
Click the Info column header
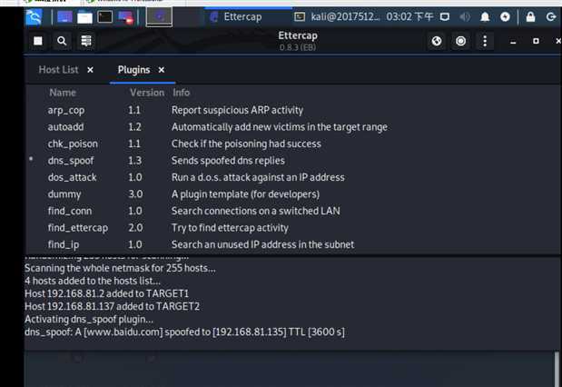(x=181, y=93)
